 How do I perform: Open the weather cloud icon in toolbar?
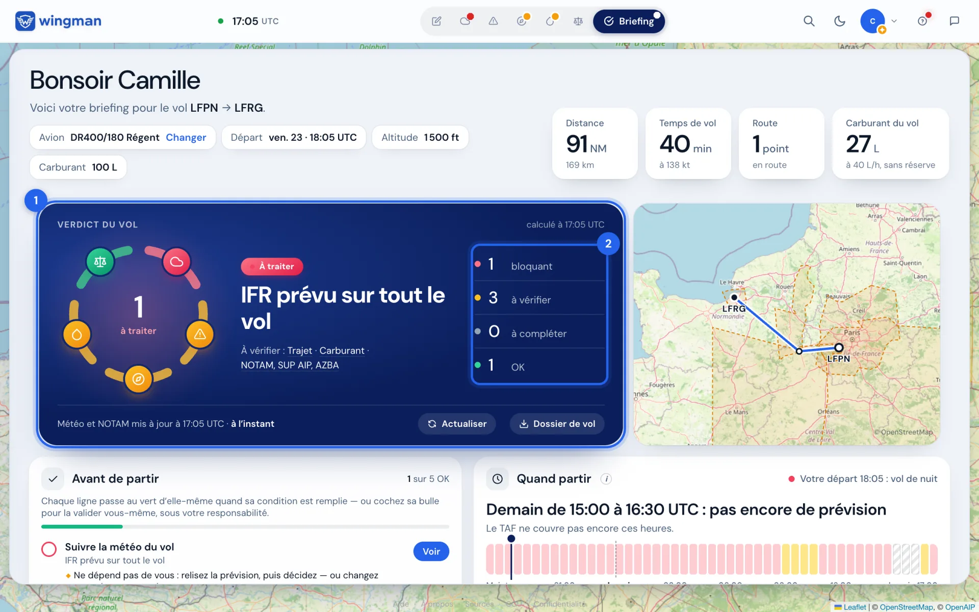[x=465, y=21]
